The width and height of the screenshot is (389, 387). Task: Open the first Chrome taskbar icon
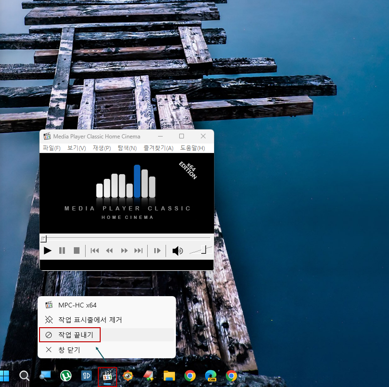point(190,376)
